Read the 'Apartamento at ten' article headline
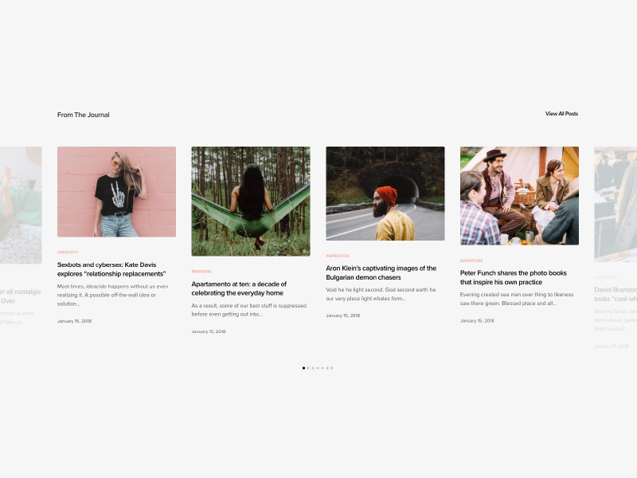Screen dimensions: 637x478 pos(239,288)
